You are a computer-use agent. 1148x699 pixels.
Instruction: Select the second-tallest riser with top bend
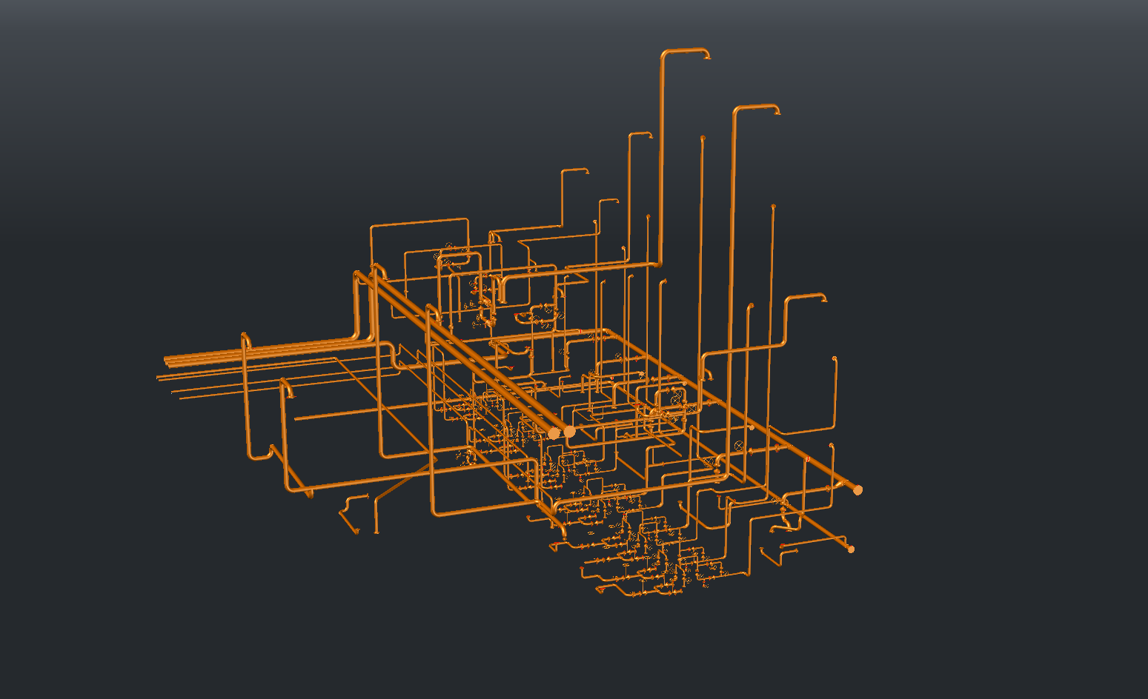click(733, 292)
